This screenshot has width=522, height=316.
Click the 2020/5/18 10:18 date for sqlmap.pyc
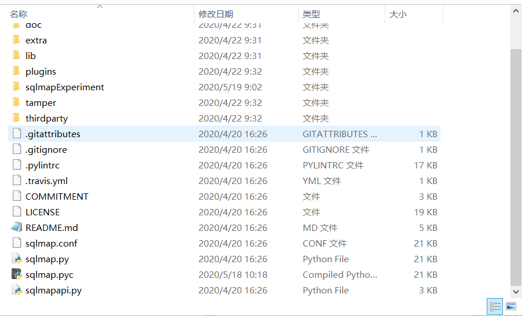(x=233, y=275)
